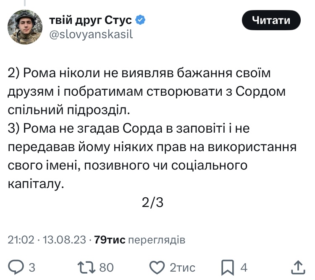Image resolution: width=315 pixels, height=280 pixels.
Task: Click the 21:02 time of the post
Action: pos(21,240)
